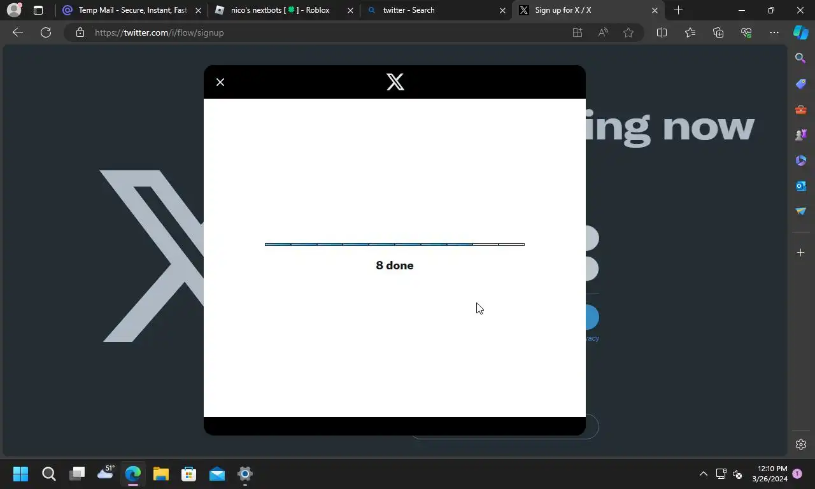Open the browser profile icon

point(13,10)
